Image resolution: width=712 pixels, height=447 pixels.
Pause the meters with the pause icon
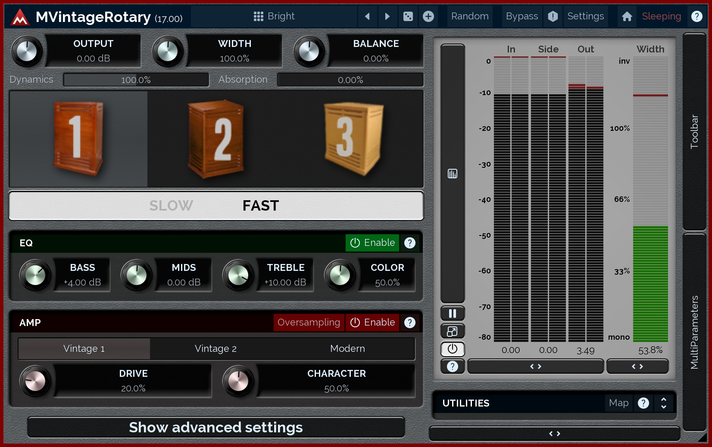452,314
